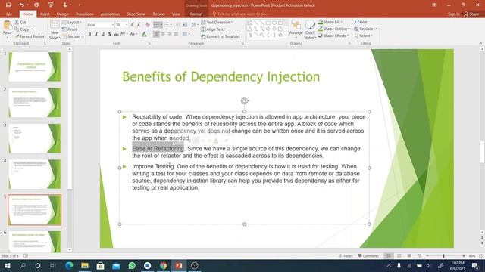Expand the Shape Fill menu
The image size is (485, 272).
point(330,22)
